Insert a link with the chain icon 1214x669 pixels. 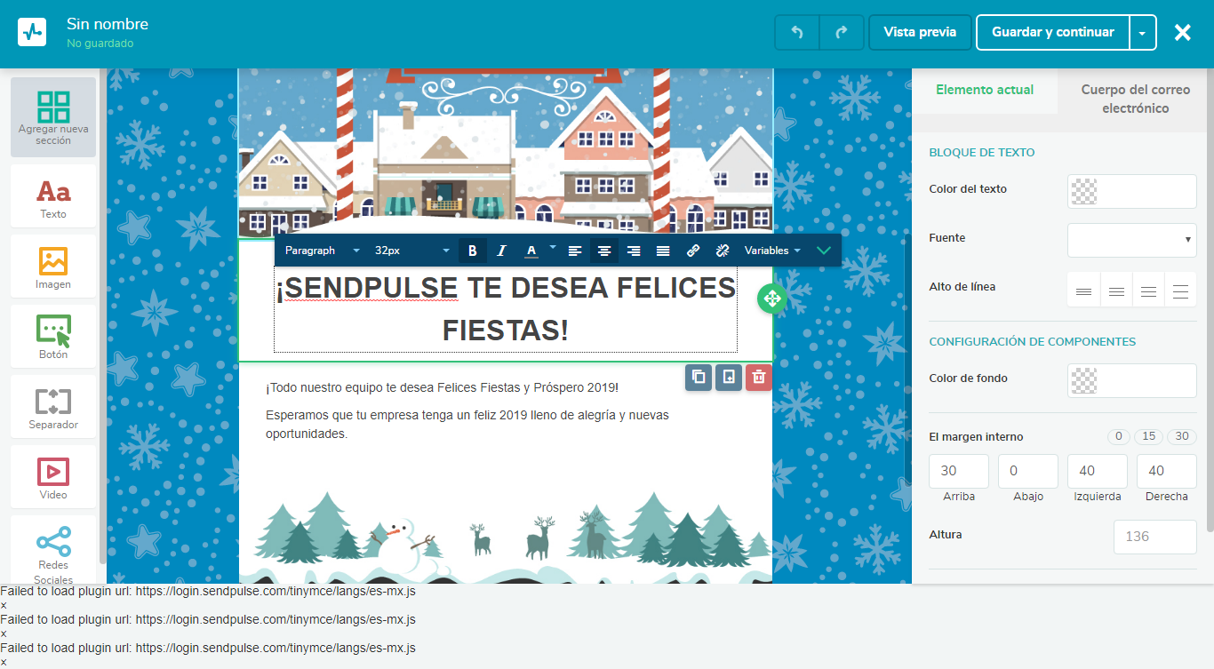(x=693, y=251)
